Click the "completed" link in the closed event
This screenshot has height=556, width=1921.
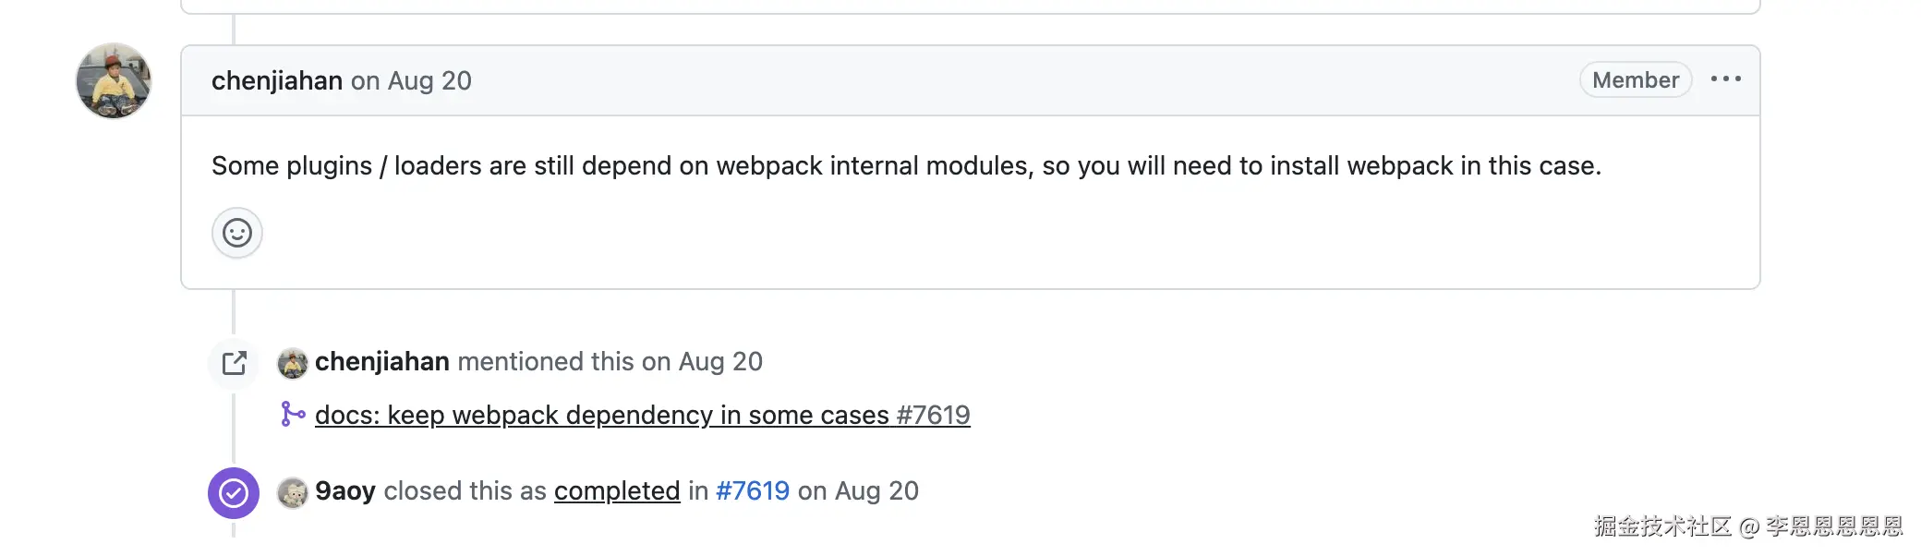click(617, 491)
